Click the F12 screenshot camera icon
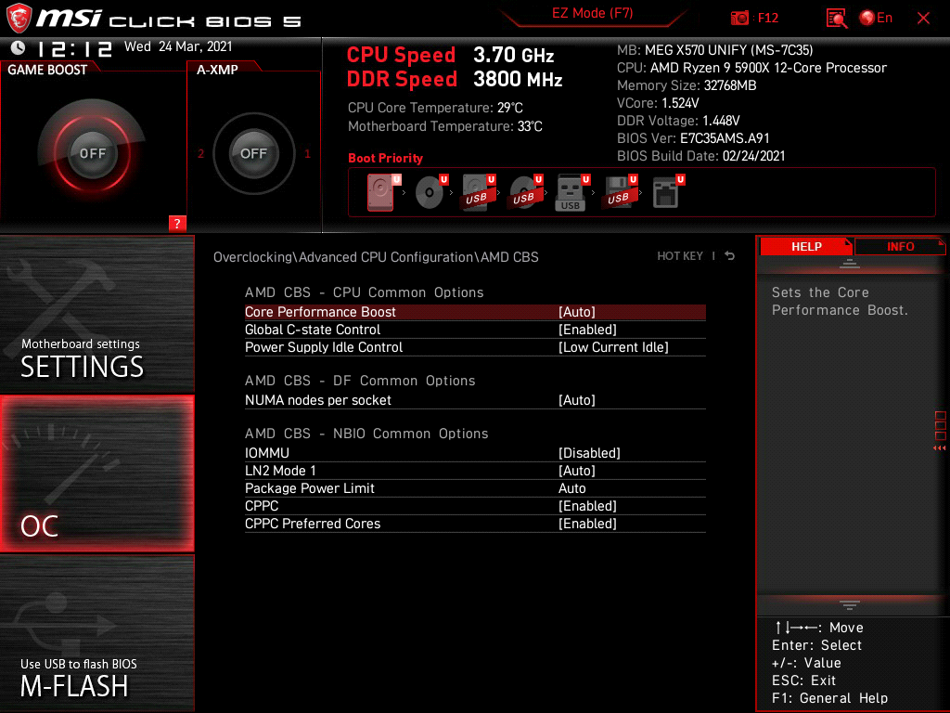This screenshot has height=713, width=950. [739, 19]
